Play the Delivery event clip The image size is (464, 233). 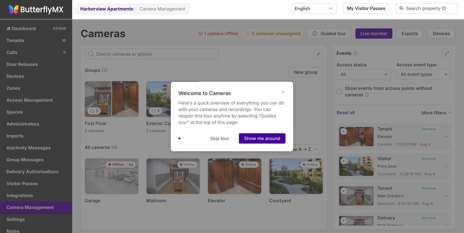[x=343, y=220]
